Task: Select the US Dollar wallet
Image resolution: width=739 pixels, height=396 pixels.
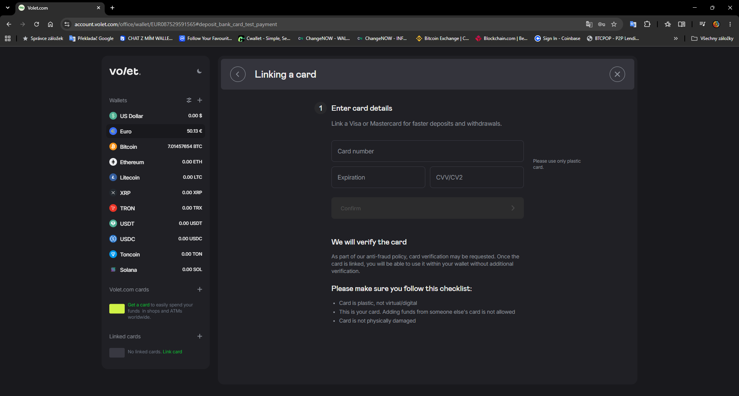Action: point(155,116)
